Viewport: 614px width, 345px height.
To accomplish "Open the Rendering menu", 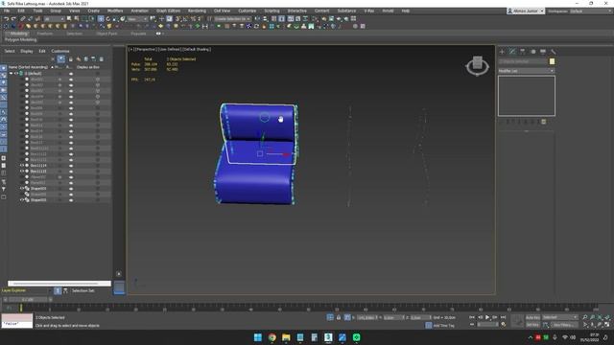I will pyautogui.click(x=197, y=11).
